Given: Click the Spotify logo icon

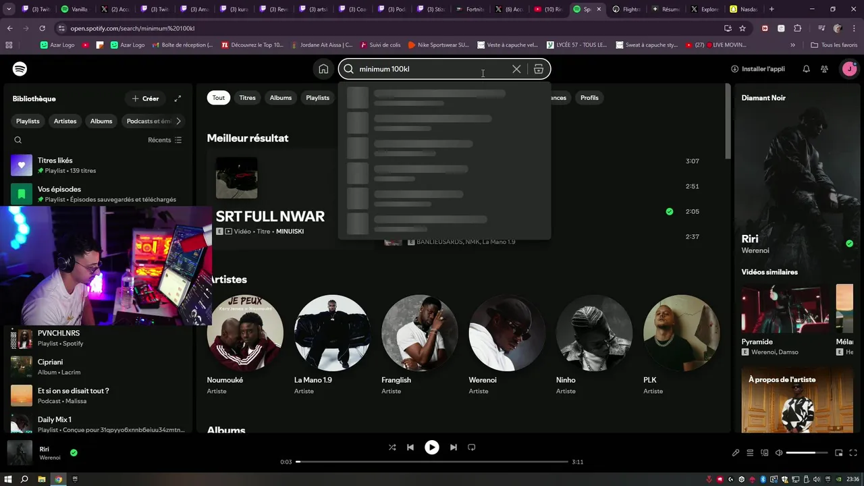Looking at the screenshot, I should click(20, 69).
